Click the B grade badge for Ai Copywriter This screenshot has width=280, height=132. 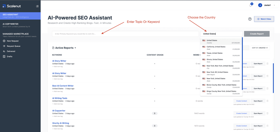(x=155, y=113)
